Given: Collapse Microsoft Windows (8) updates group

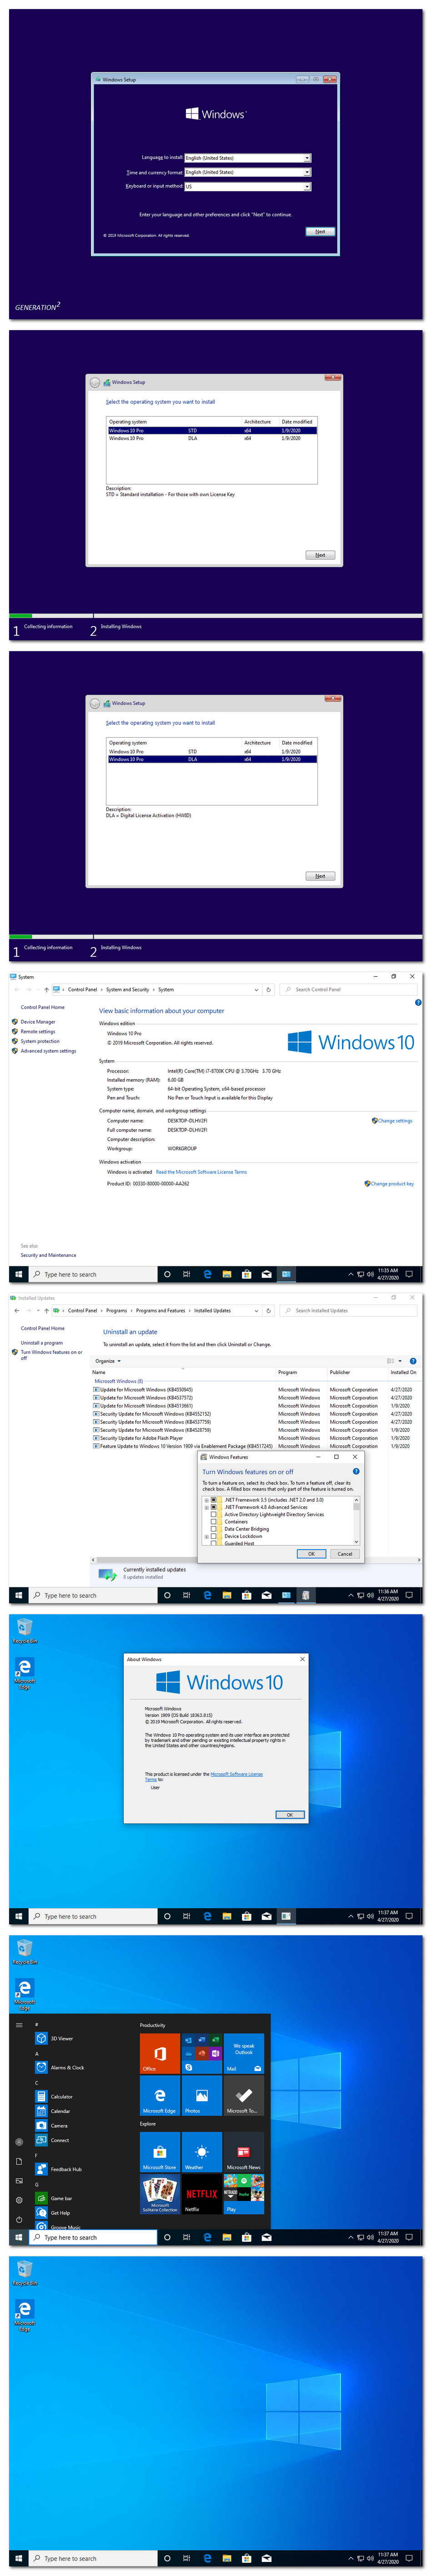Looking at the screenshot, I should click(118, 1381).
